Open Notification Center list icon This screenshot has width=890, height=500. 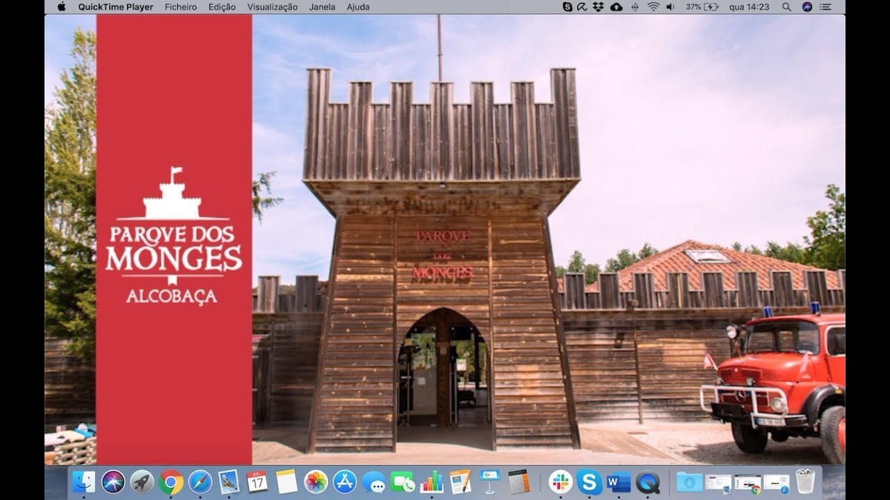(x=826, y=7)
